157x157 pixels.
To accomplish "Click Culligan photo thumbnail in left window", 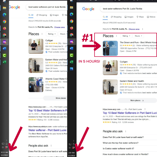I will click(x=36, y=46).
